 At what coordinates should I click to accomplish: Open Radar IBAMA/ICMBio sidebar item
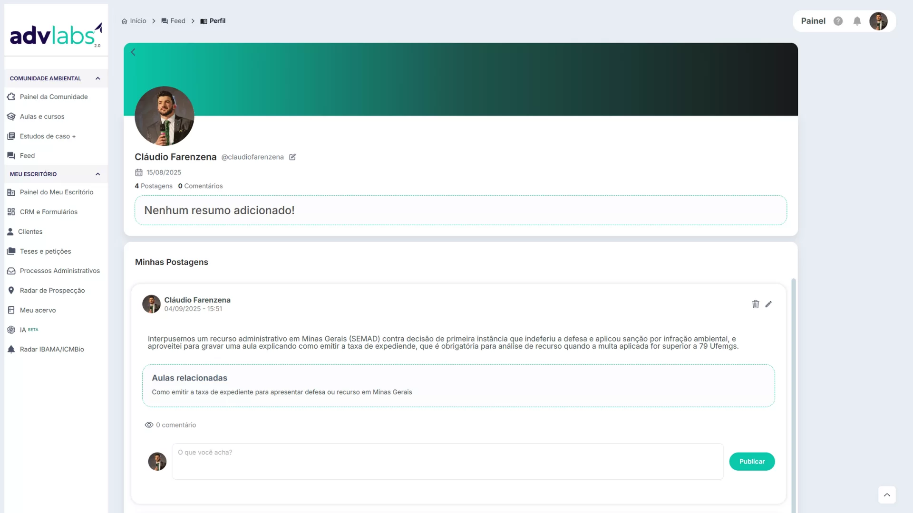[51, 349]
